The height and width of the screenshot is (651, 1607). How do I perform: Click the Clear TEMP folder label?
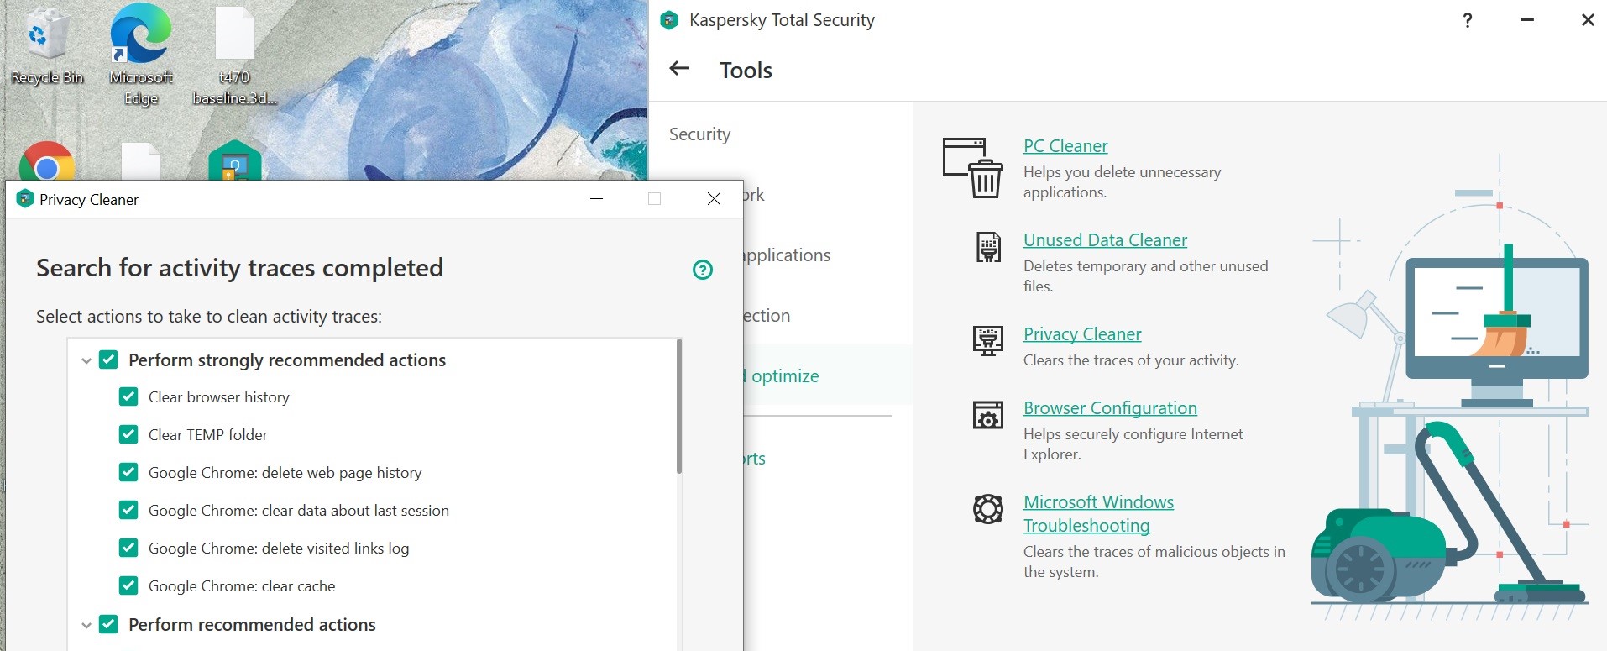tap(208, 434)
